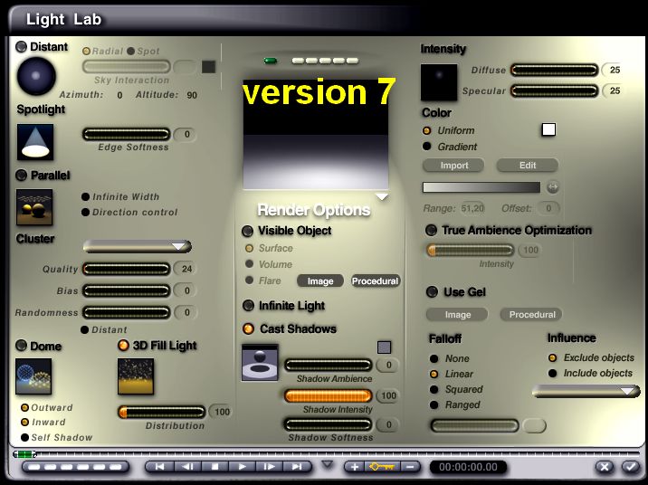Image resolution: width=648 pixels, height=485 pixels.
Task: Toggle Infinite Light option
Action: click(248, 306)
